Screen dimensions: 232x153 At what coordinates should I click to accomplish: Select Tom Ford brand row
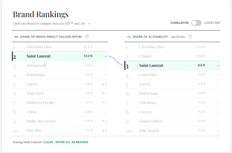pos(60,93)
